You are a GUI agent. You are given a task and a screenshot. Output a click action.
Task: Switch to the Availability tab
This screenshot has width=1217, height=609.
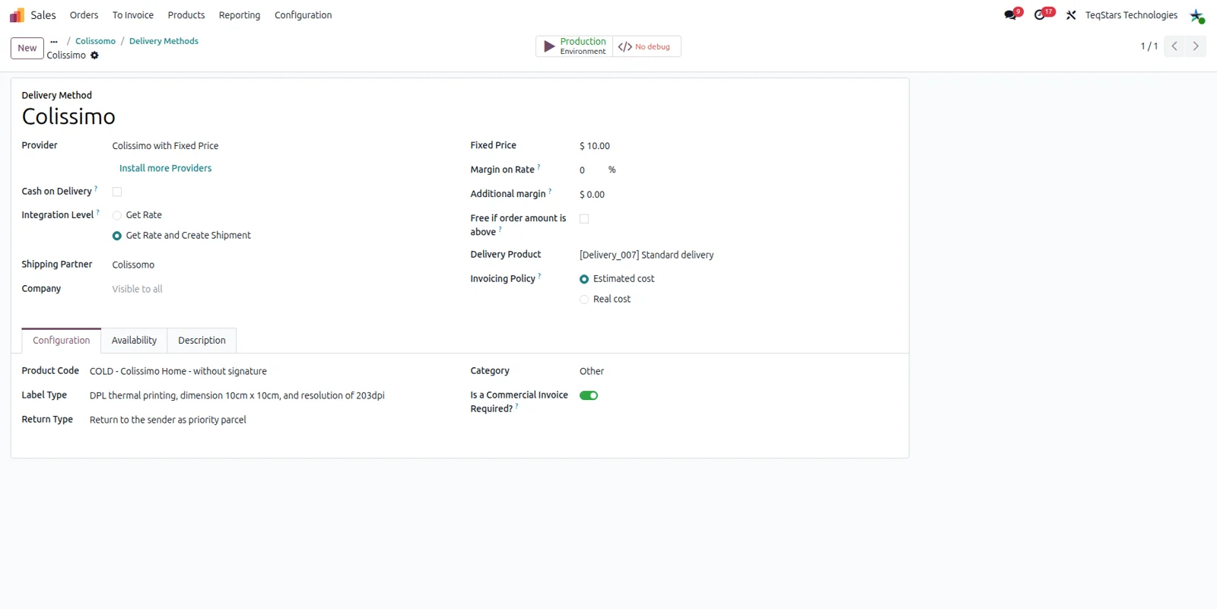tap(134, 341)
